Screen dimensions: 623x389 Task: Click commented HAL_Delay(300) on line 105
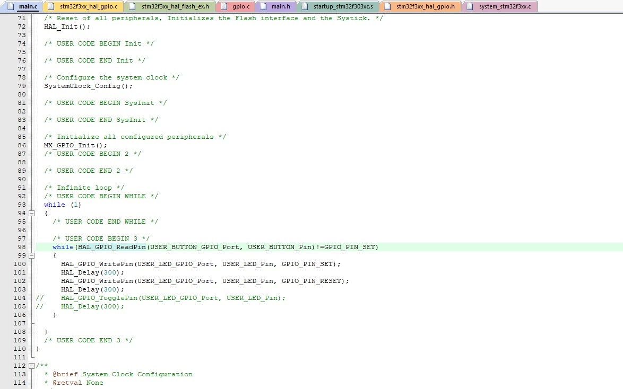click(92, 307)
